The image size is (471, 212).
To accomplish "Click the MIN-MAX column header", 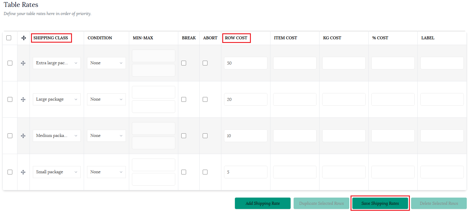I will pyautogui.click(x=143, y=38).
